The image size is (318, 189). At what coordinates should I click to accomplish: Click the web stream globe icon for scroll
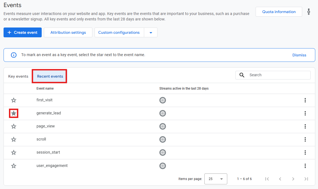pyautogui.click(x=162, y=139)
